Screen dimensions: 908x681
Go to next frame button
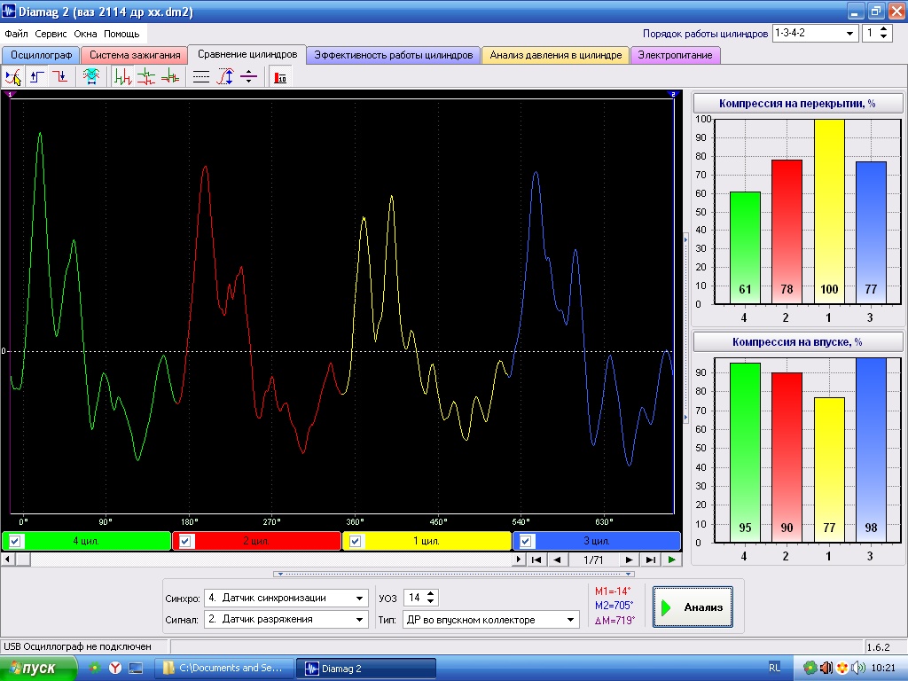tap(629, 560)
